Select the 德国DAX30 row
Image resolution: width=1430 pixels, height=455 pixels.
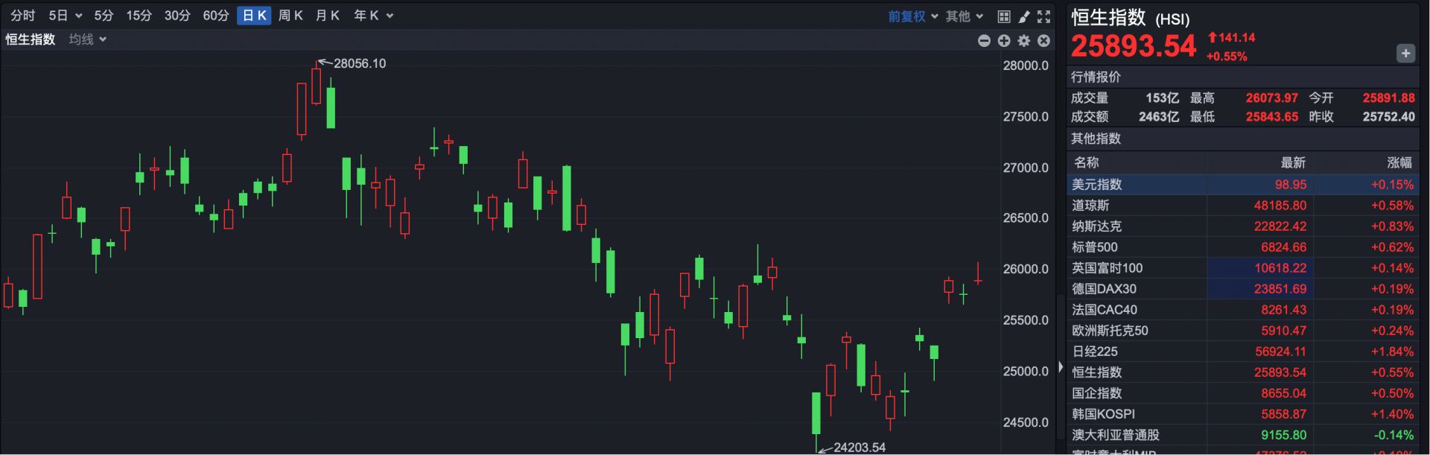1243,289
